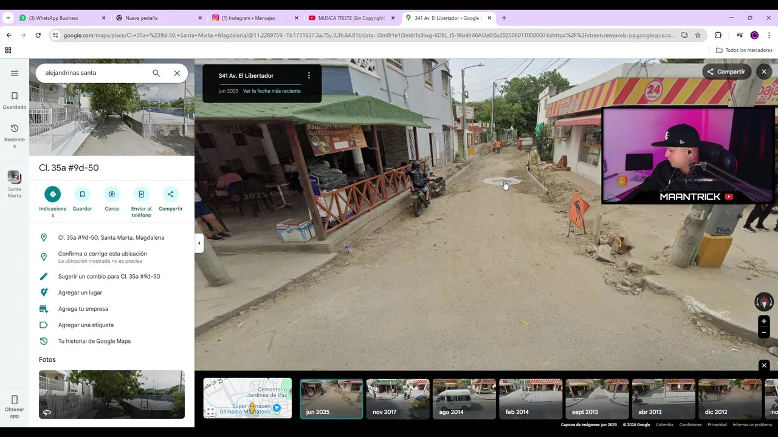Click into the alejandrinas santa search field
Viewport: 778px width, 437px height.
(x=94, y=73)
